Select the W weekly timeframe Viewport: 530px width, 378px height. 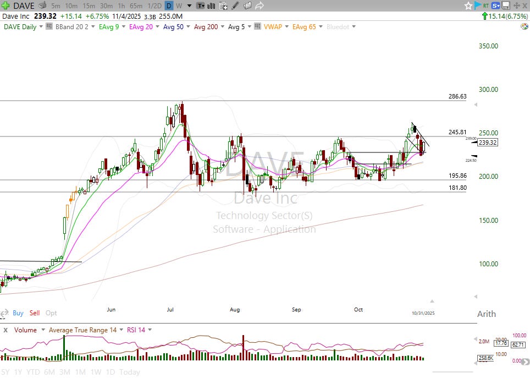pyautogui.click(x=179, y=6)
